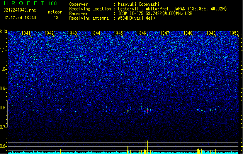Click the 1341 time marker

click(26, 33)
